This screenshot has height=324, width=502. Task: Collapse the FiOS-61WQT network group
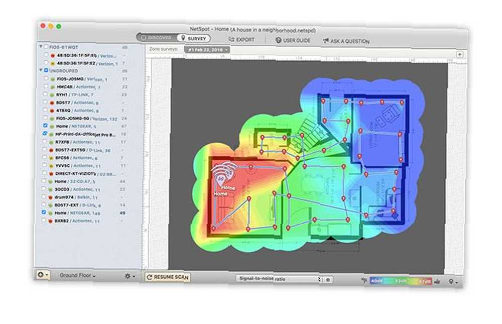[41, 47]
